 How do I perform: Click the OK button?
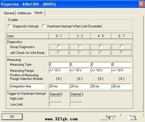12,117
